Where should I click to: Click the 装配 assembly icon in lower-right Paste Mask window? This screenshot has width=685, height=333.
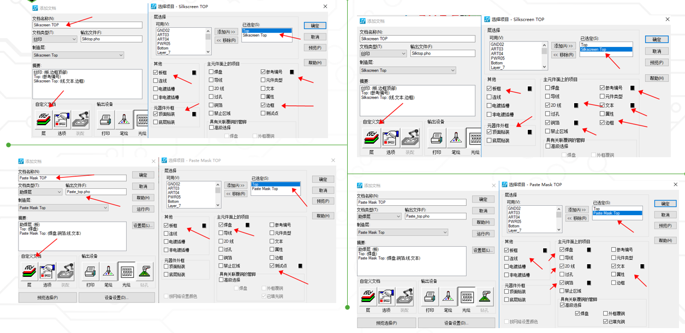tap(404, 296)
